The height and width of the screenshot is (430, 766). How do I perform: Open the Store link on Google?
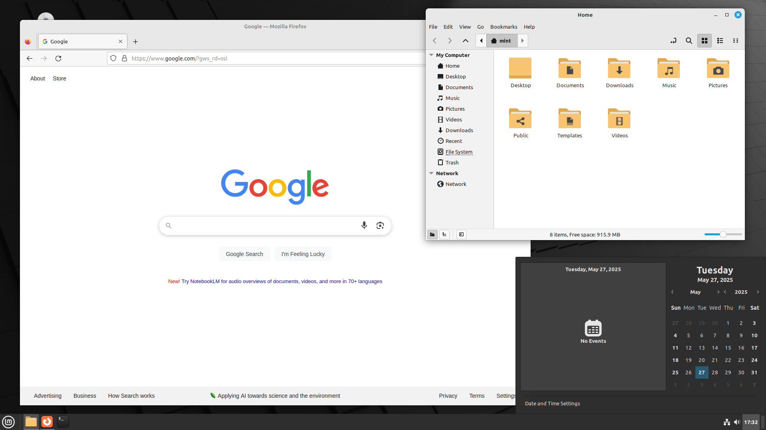(x=59, y=78)
